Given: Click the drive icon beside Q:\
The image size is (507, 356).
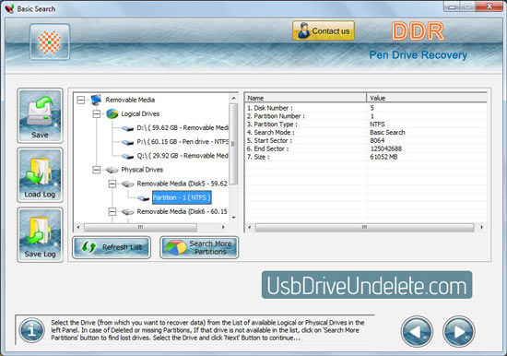Looking at the screenshot, I should coord(127,156).
